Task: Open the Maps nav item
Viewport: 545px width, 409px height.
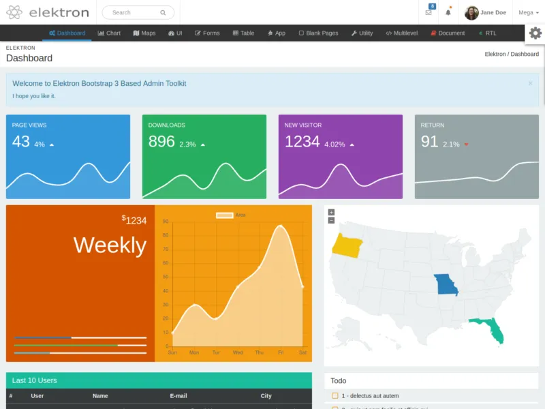Action: tap(144, 33)
